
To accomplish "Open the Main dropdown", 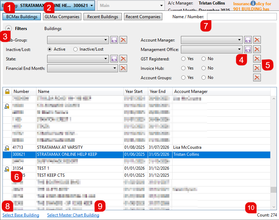I will 131,6.
